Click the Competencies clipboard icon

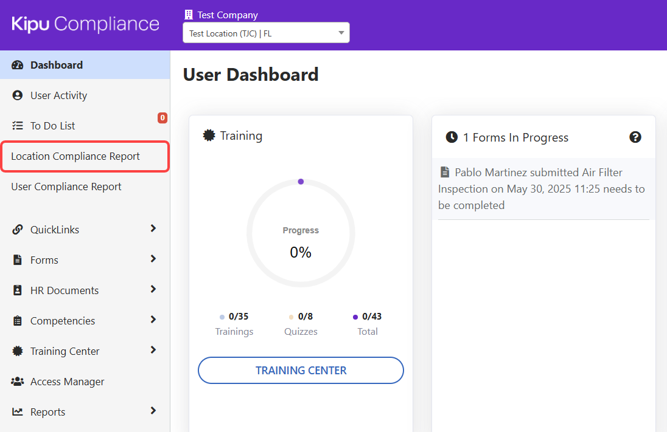(x=18, y=321)
